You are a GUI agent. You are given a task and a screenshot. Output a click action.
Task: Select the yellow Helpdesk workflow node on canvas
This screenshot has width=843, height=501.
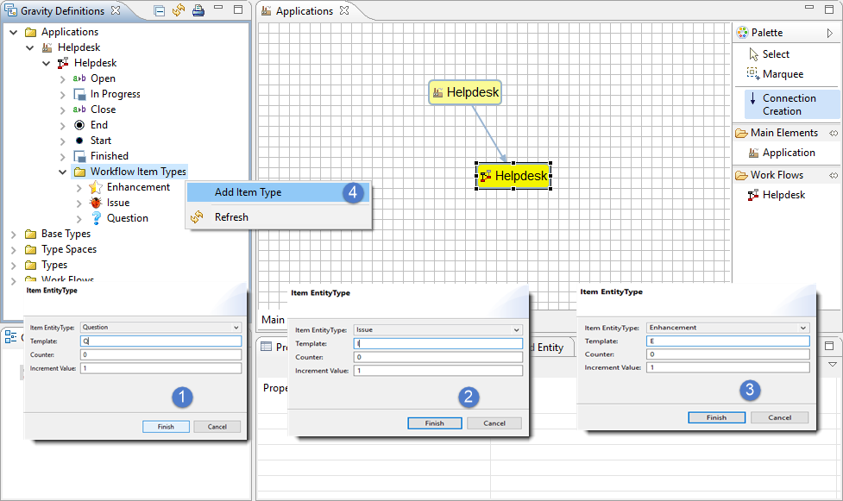513,176
